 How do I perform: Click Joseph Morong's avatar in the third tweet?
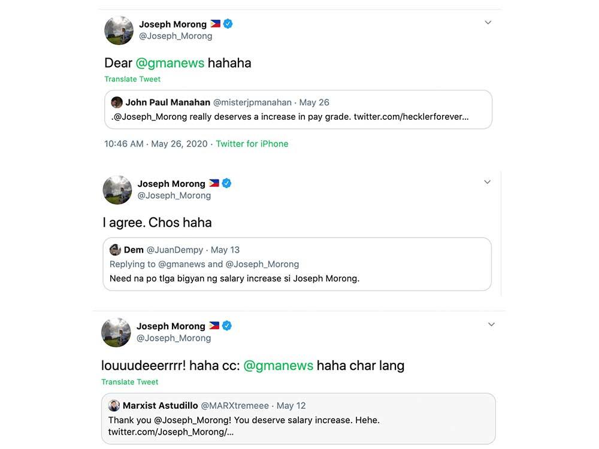116,332
